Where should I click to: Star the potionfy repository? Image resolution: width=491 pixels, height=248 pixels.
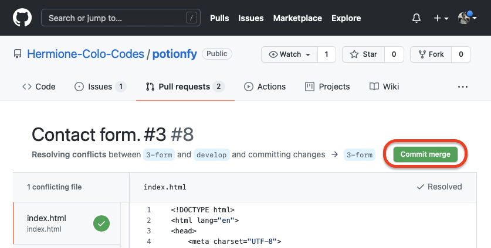pyautogui.click(x=364, y=54)
